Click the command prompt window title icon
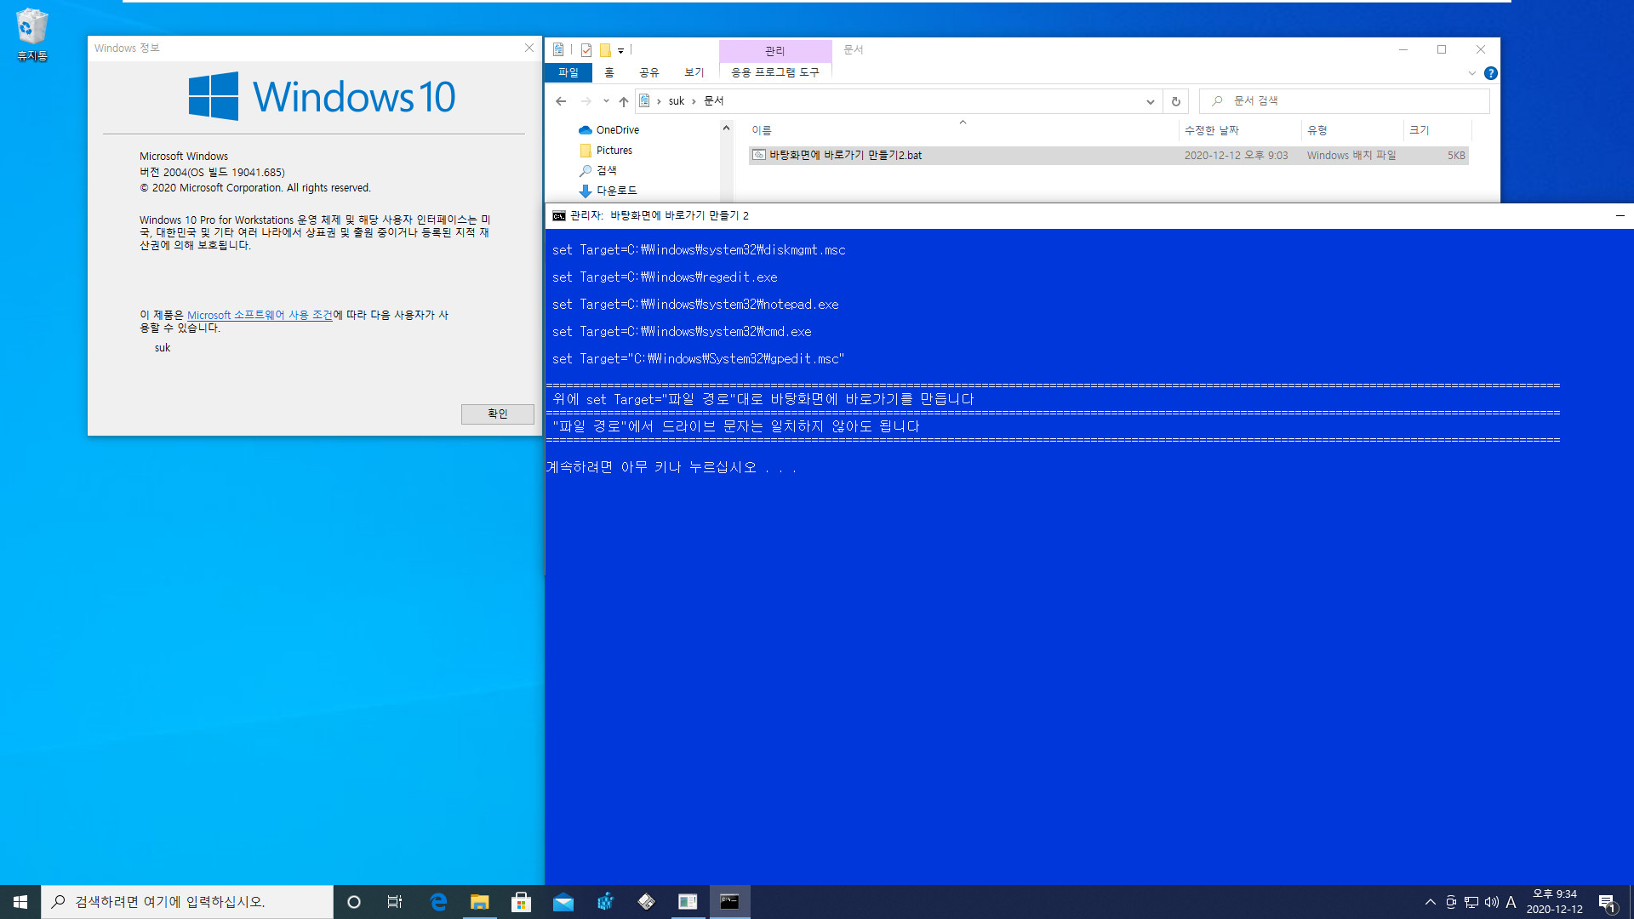This screenshot has height=919, width=1634. coord(559,216)
